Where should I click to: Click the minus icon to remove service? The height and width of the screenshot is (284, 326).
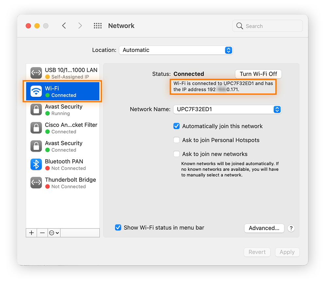click(42, 233)
